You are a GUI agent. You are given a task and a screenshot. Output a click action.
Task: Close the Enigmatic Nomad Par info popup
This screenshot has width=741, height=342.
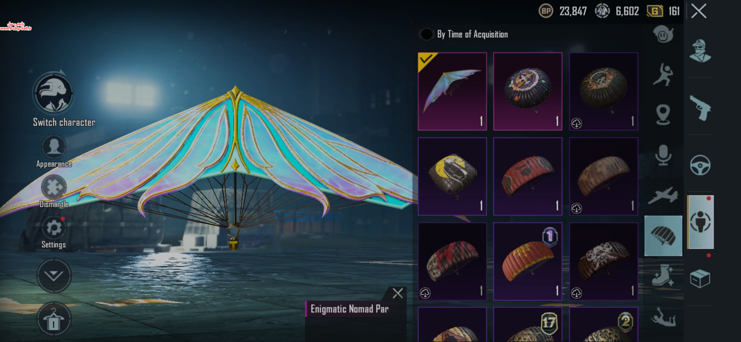pos(398,293)
